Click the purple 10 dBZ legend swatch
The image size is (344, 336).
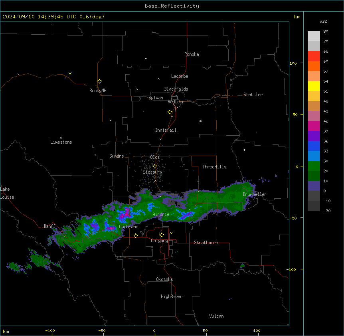coord(314,186)
